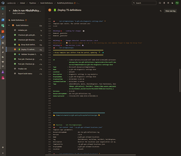Select the Finalize Job step
This screenshot has width=181, height=156.
[25, 69]
